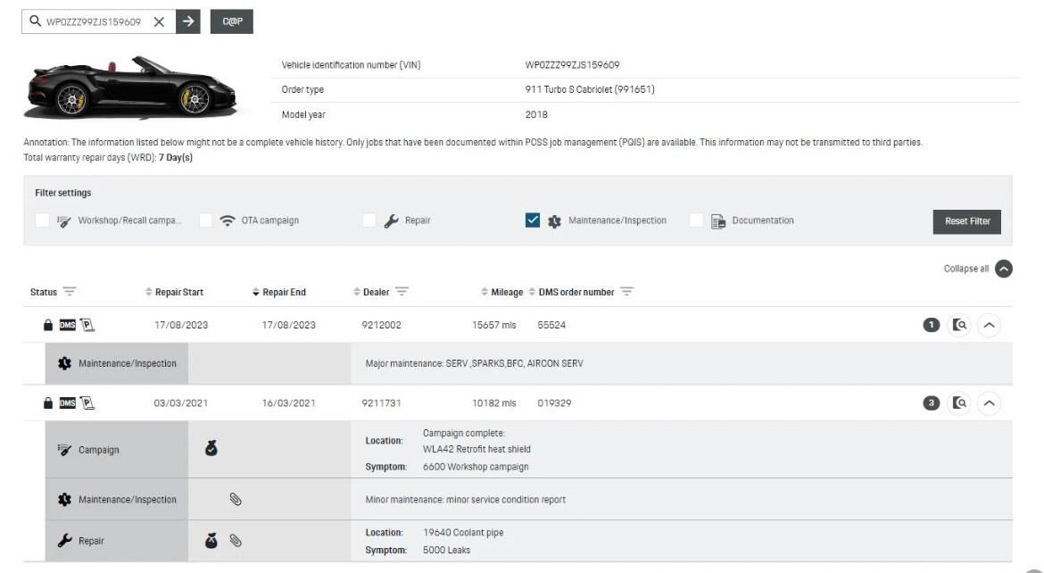The height and width of the screenshot is (573, 1044).
Task: Click the OTA campaign wifi icon
Action: click(x=227, y=220)
